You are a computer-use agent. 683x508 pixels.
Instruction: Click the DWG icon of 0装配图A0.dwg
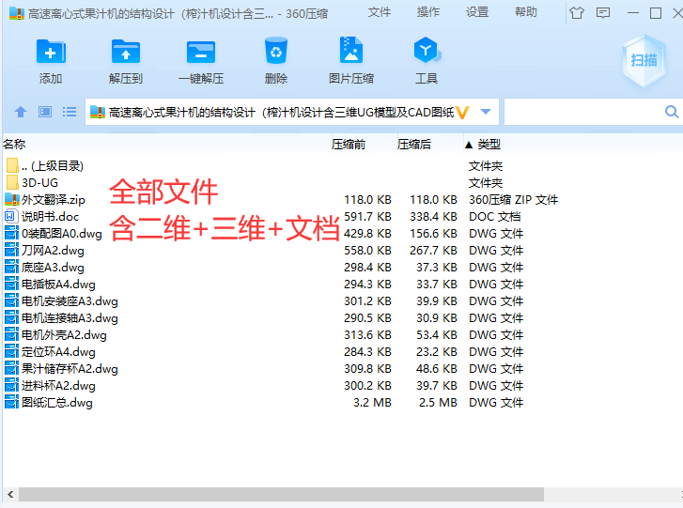point(11,233)
